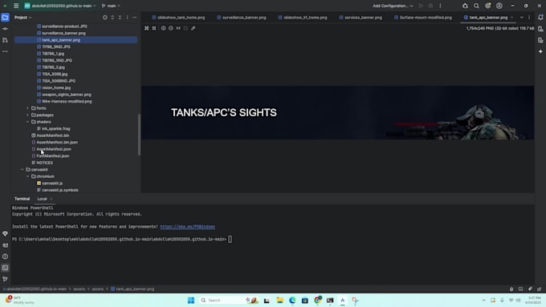
Task: Open the Pull Requests tool window icon
Action: tap(6, 40)
